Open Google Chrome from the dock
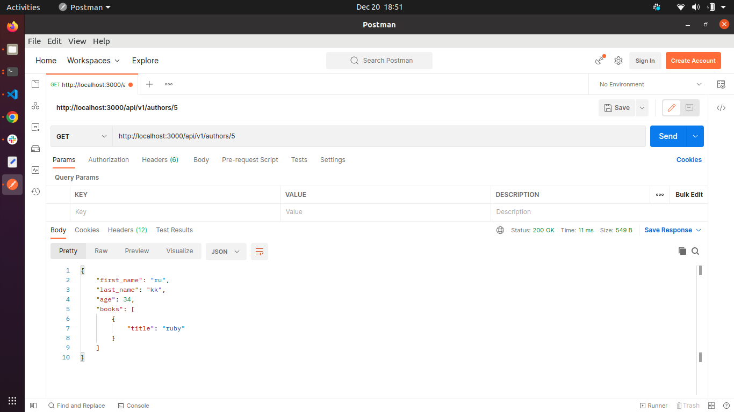 [12, 117]
